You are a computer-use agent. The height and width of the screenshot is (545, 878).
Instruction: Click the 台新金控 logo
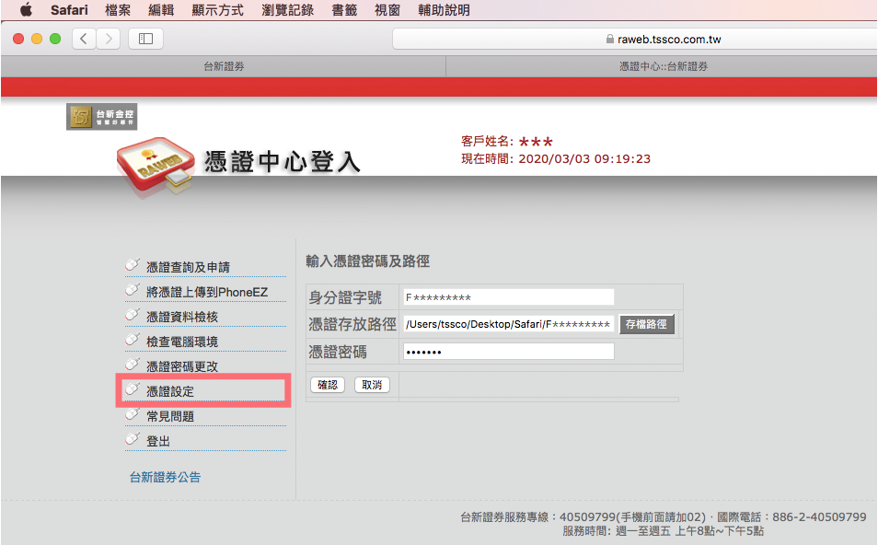click(x=101, y=117)
